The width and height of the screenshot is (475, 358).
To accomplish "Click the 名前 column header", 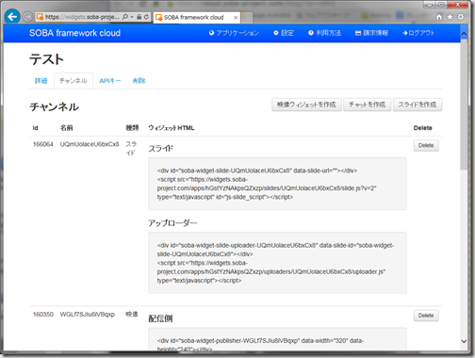I will click(66, 128).
